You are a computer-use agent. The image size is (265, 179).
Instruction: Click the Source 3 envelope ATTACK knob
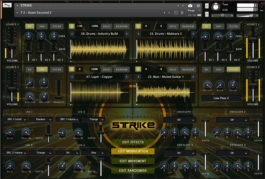[30, 82]
